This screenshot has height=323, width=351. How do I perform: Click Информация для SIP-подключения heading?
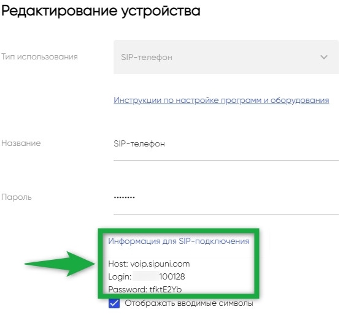coord(179,241)
